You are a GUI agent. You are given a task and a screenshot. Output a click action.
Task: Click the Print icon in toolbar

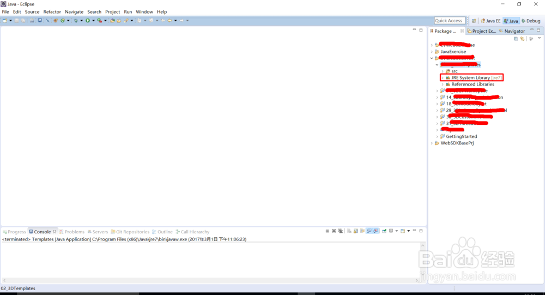coord(32,21)
